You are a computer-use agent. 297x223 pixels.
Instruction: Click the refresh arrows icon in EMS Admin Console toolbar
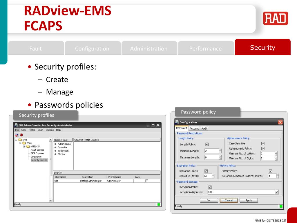(17, 135)
